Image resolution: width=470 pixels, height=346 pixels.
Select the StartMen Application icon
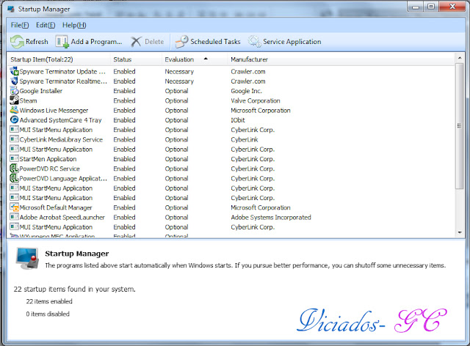[14, 158]
